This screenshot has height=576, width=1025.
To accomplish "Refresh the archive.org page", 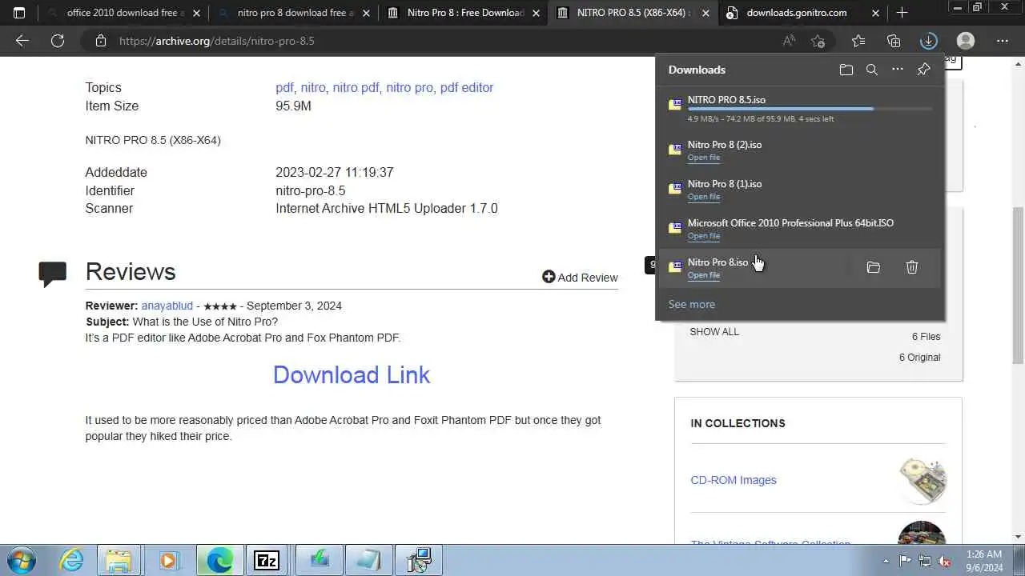I will (x=58, y=41).
